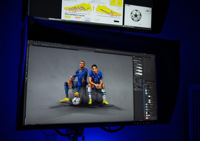Viewport: 200px width, 141px height.
Task: Click the open document title tab
Action: pyautogui.click(x=86, y=52)
